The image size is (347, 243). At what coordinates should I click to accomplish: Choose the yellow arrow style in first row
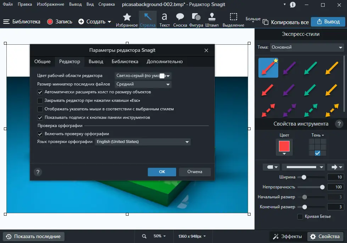pos(332,68)
